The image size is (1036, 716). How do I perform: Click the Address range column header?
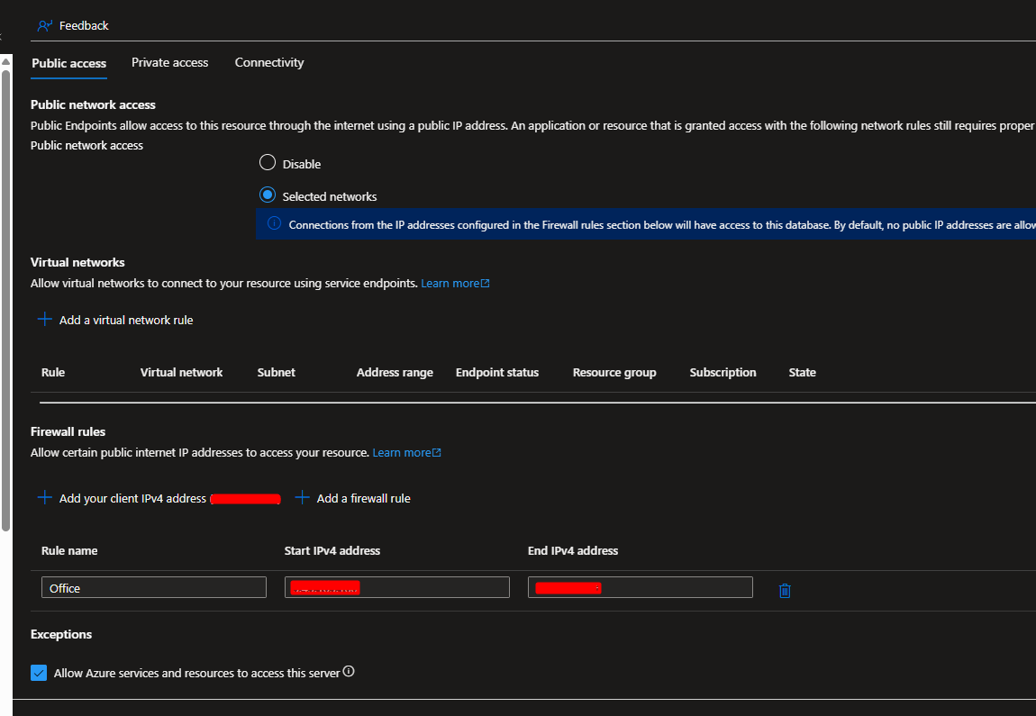pyautogui.click(x=395, y=373)
